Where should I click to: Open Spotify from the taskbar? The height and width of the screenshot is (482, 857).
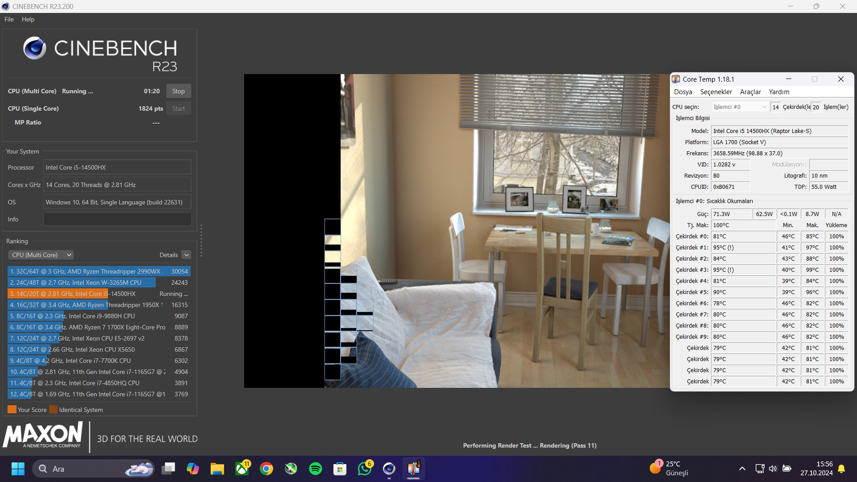(315, 469)
